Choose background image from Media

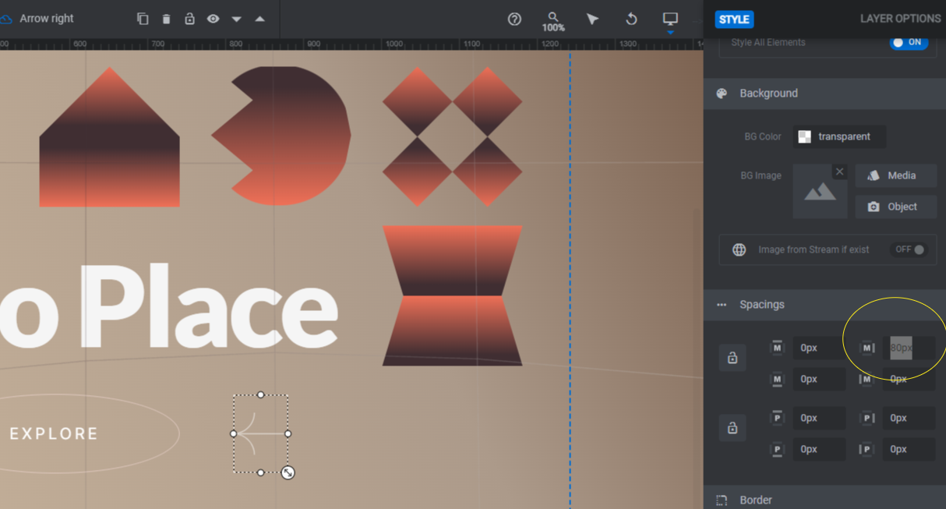pyautogui.click(x=895, y=175)
